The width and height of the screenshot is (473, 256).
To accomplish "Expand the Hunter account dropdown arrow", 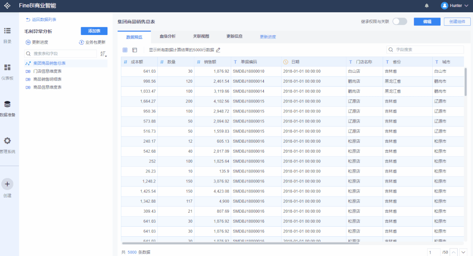I will [x=466, y=6].
